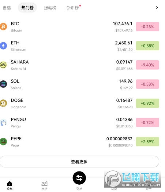The image size is (165, 192).
Task: Tap the BTC -0.25% change badge
Action: [147, 26]
